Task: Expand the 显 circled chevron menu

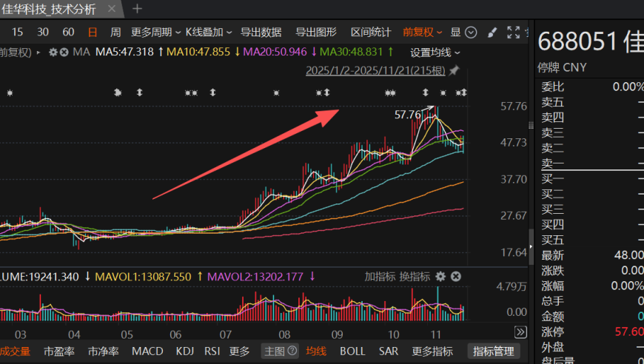Action: pos(470,33)
